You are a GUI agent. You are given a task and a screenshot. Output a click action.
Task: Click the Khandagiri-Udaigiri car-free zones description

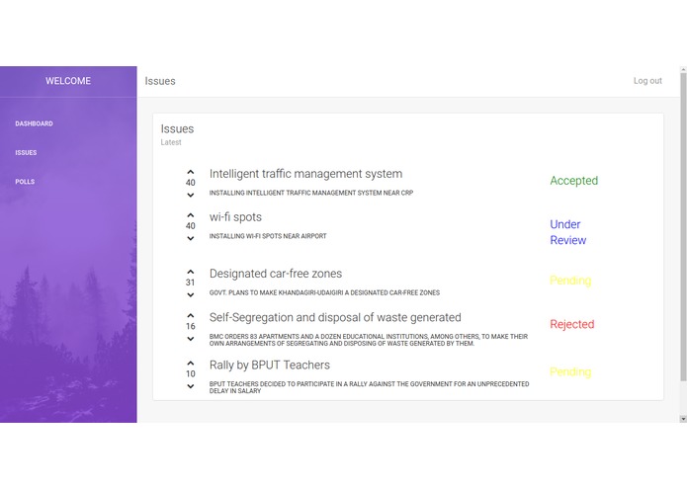(x=324, y=292)
